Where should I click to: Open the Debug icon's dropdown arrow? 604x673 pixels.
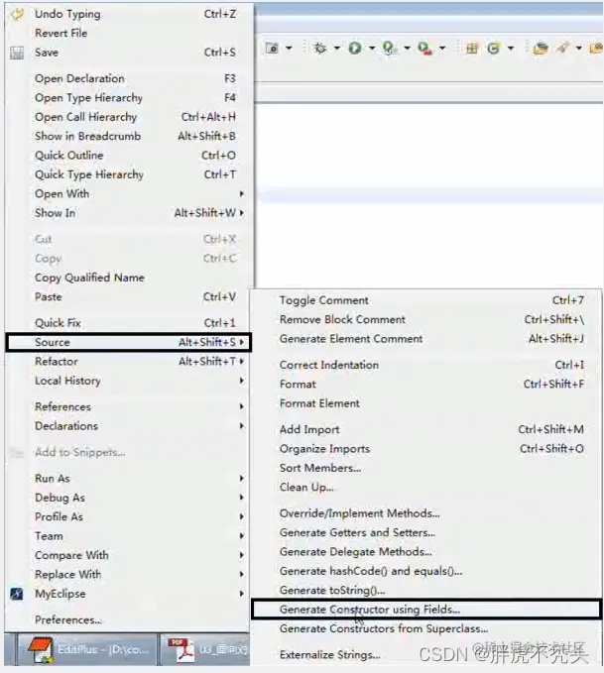point(337,48)
